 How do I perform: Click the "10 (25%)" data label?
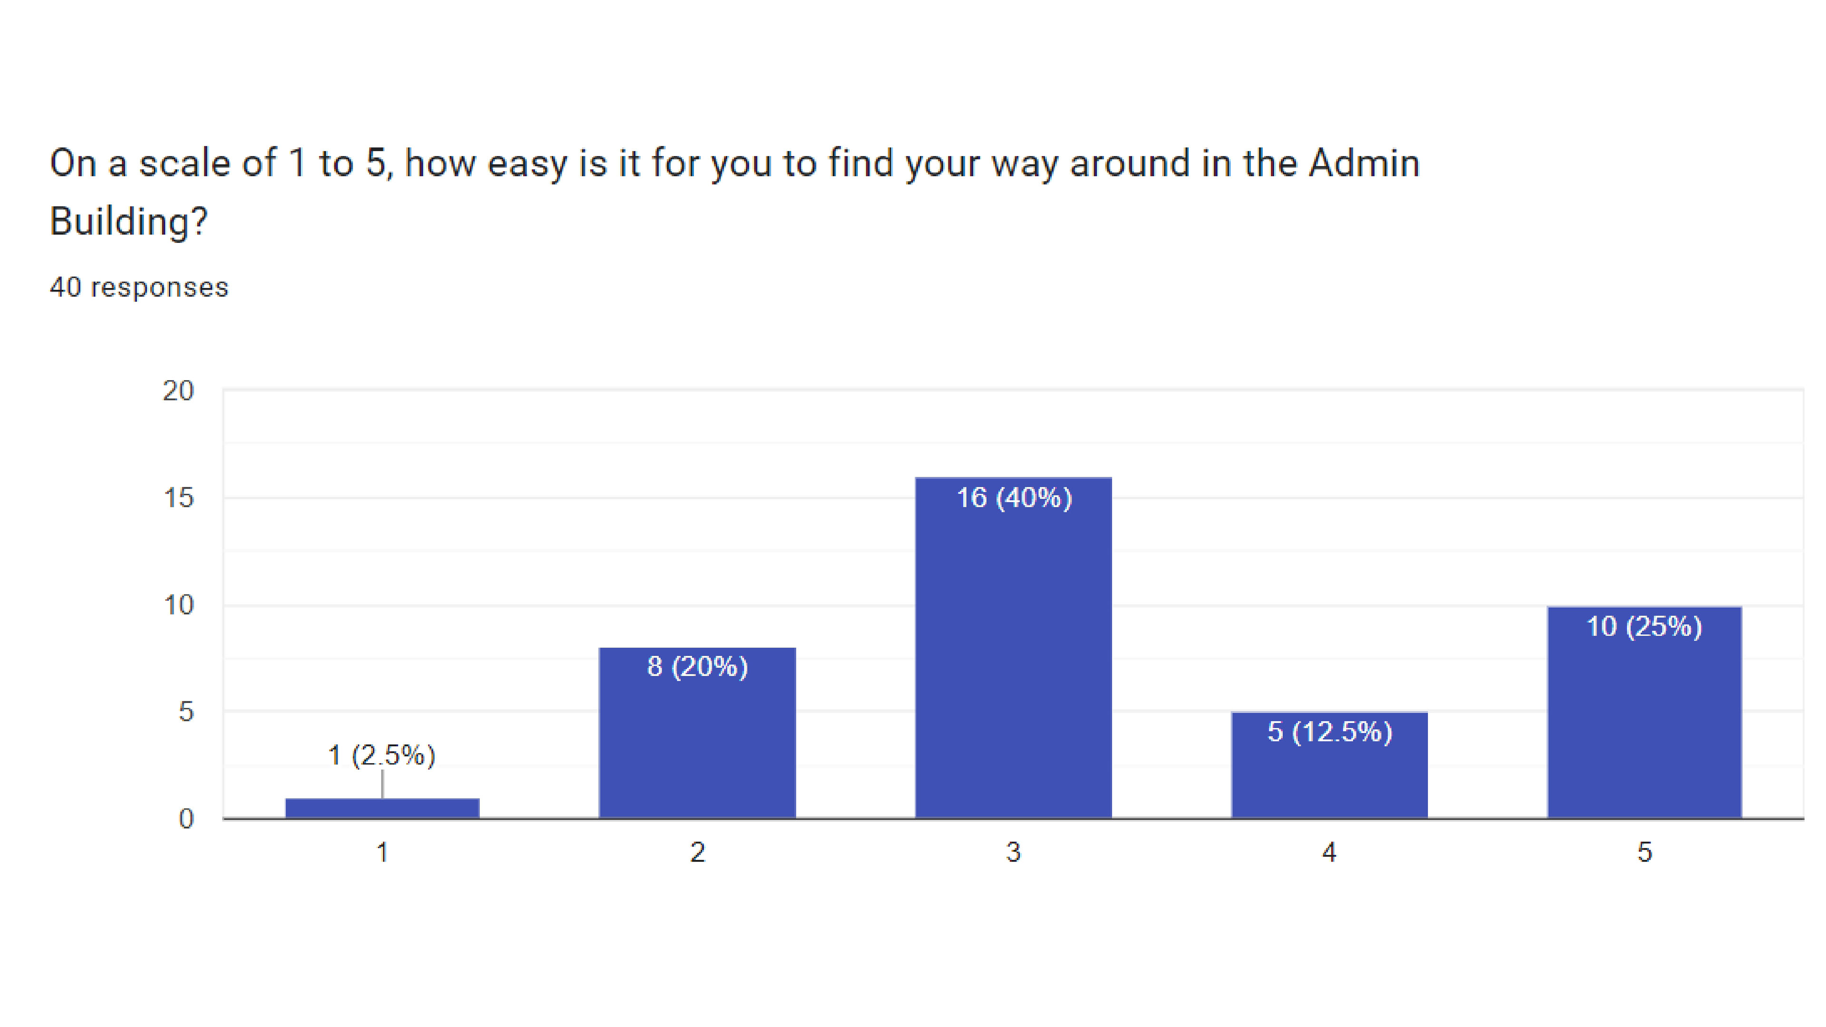pyautogui.click(x=1644, y=626)
